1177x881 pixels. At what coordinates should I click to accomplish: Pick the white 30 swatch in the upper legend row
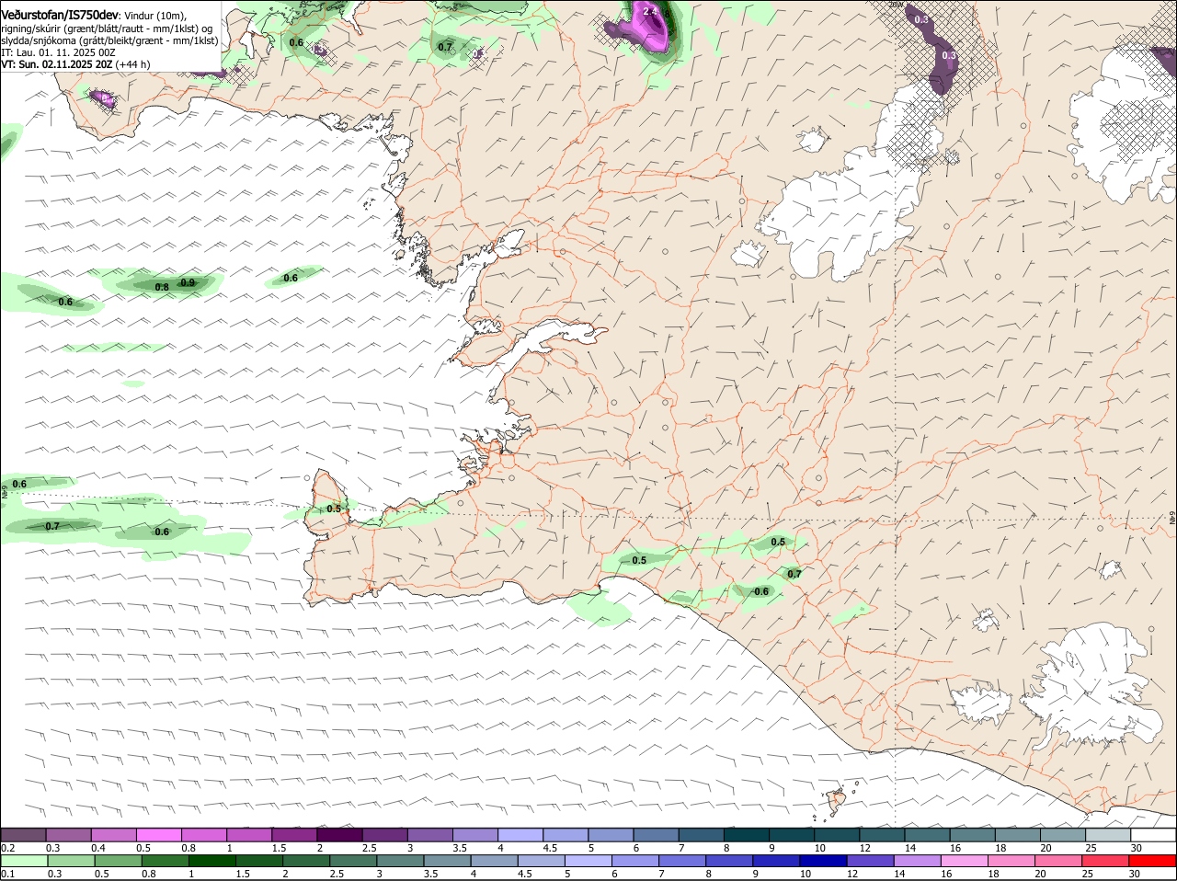coord(1153,834)
